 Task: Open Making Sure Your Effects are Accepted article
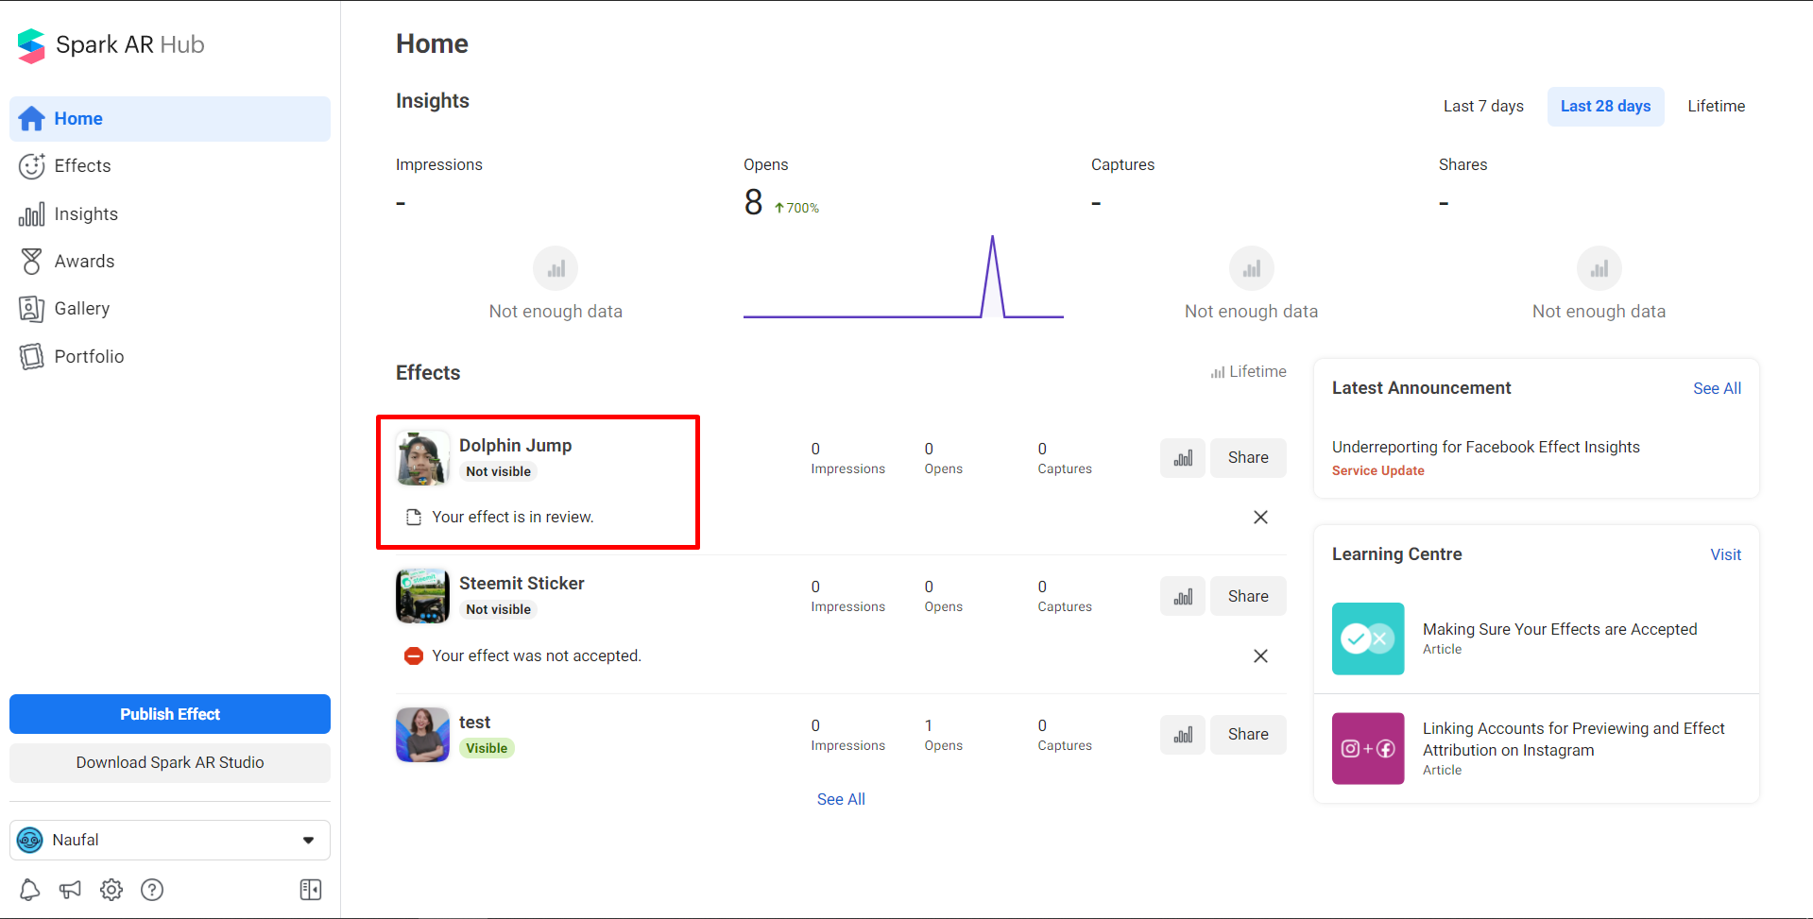(x=1560, y=630)
